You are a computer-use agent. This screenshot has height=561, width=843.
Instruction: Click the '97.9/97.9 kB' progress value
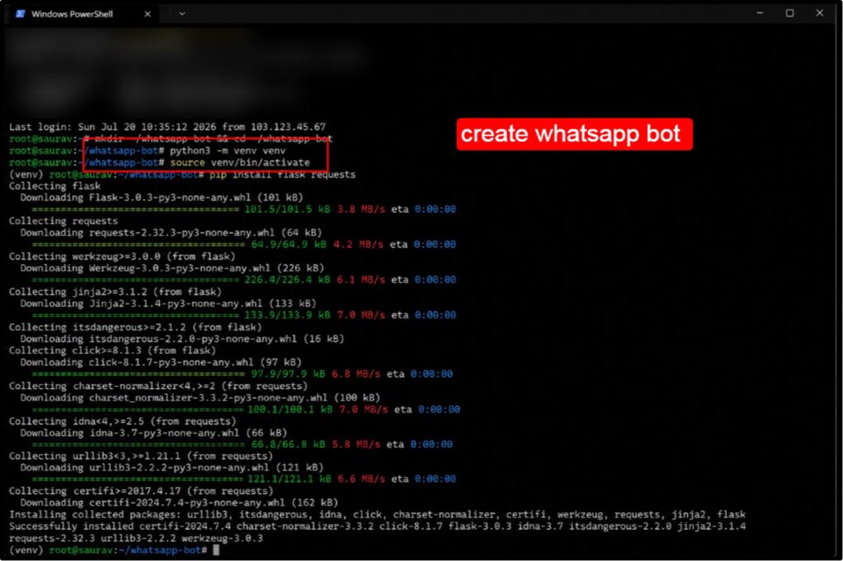pos(288,374)
